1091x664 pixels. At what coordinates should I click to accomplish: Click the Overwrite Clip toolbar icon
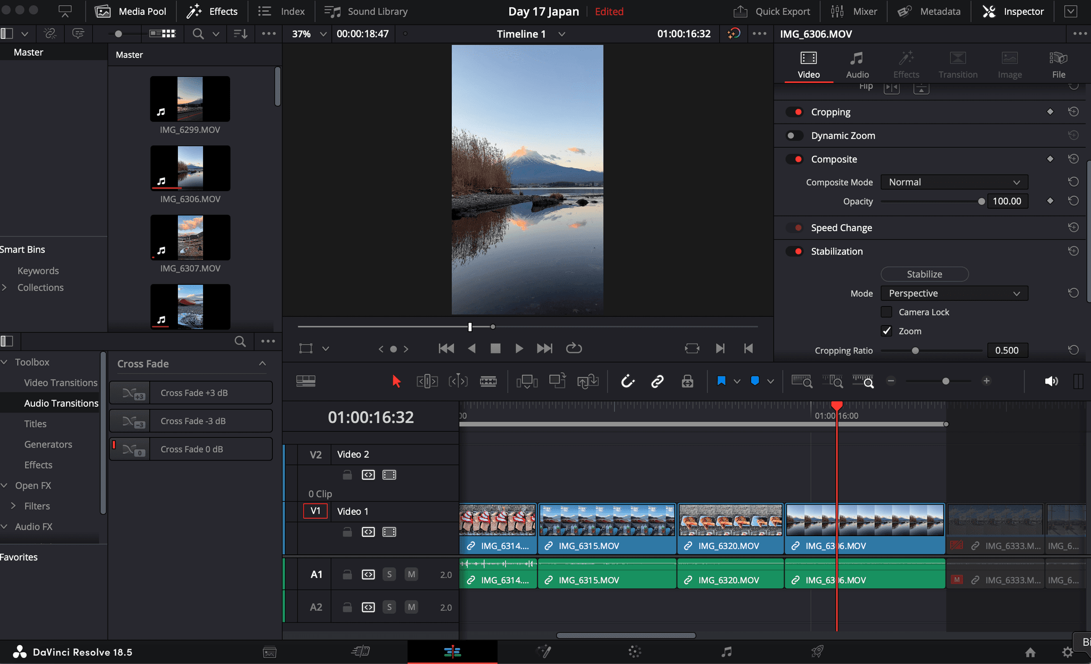pos(557,381)
